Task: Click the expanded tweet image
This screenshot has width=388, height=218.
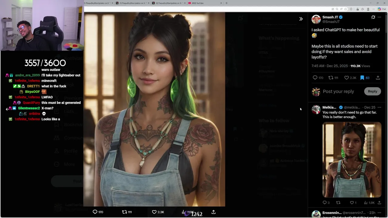Action: tap(154, 109)
